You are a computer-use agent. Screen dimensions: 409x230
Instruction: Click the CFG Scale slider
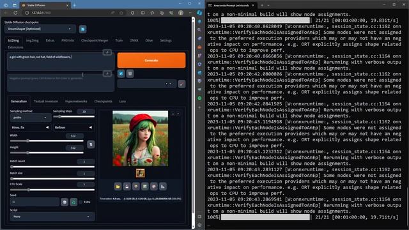[52, 190]
